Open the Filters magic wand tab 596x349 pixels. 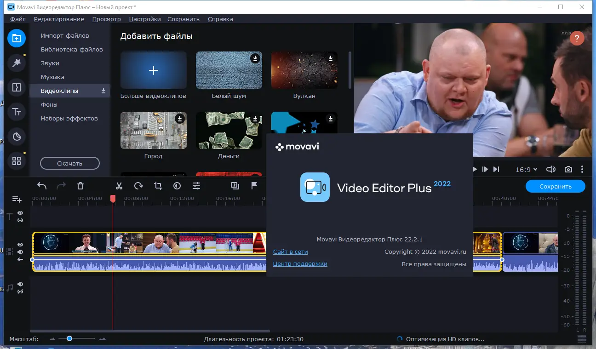(x=17, y=63)
